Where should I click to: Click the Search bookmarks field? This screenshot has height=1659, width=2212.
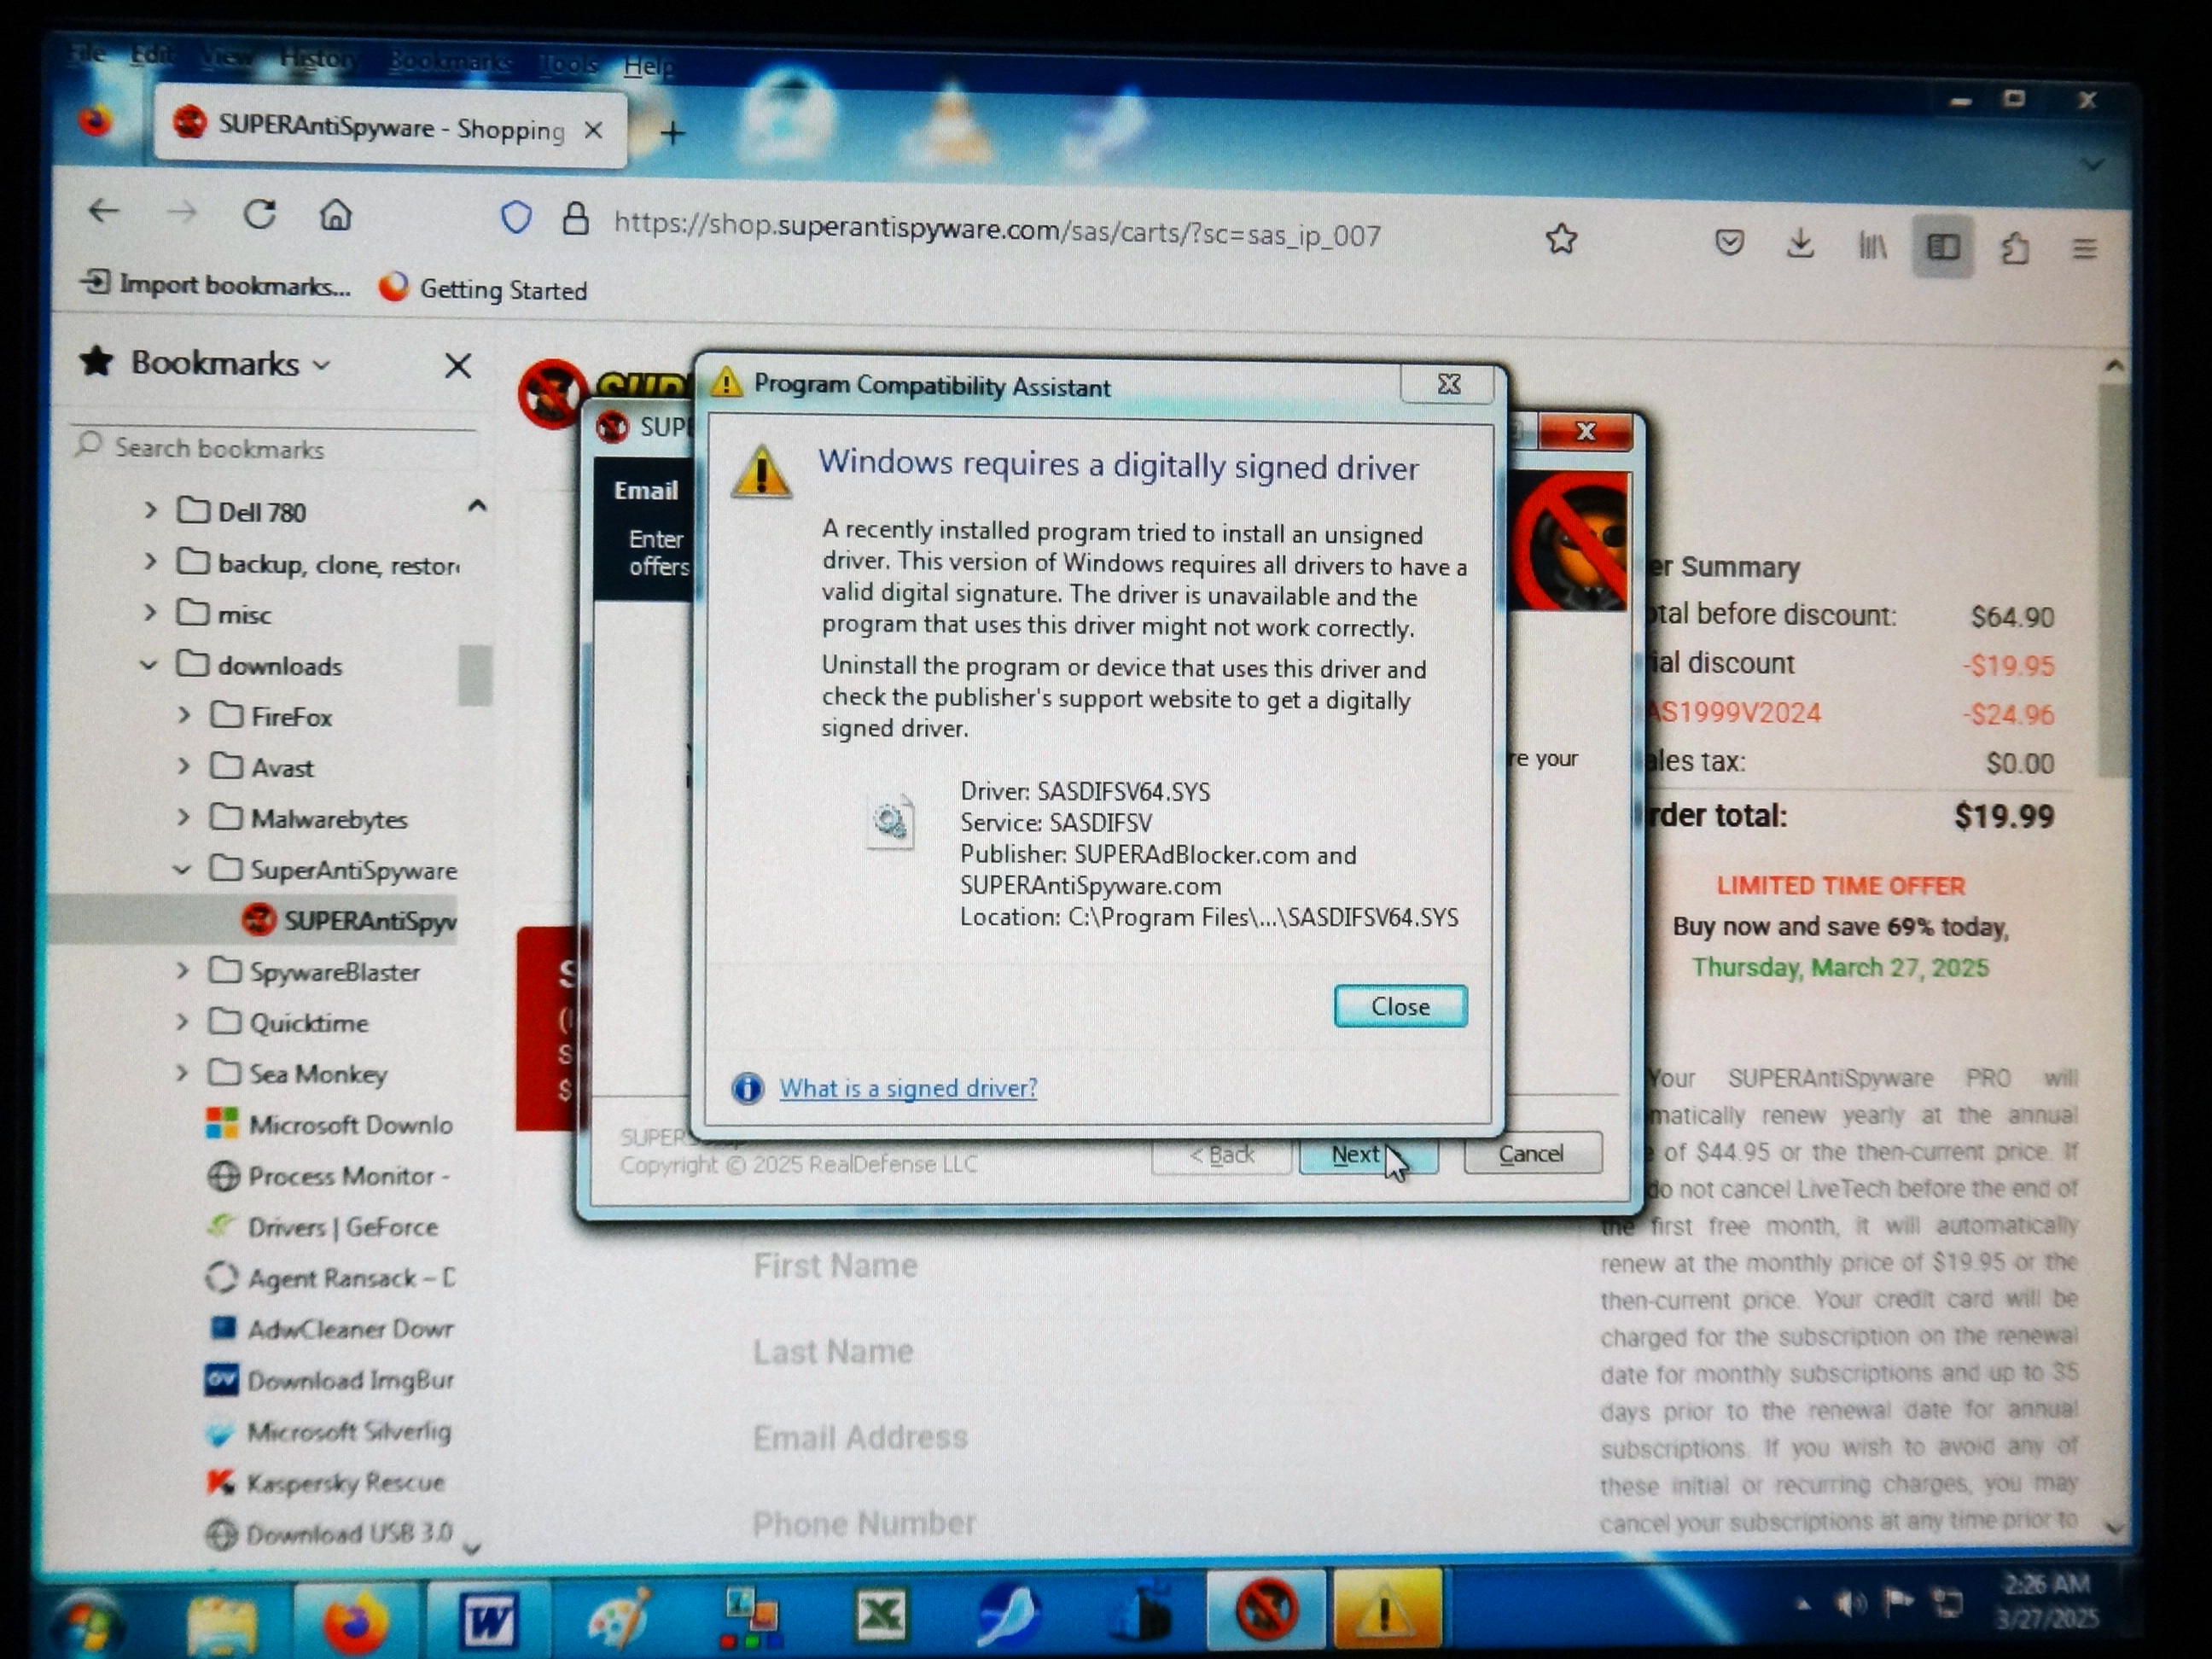coord(273,448)
